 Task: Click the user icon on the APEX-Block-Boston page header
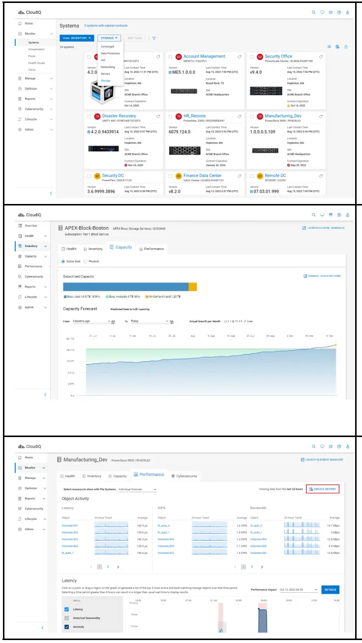tap(347, 215)
